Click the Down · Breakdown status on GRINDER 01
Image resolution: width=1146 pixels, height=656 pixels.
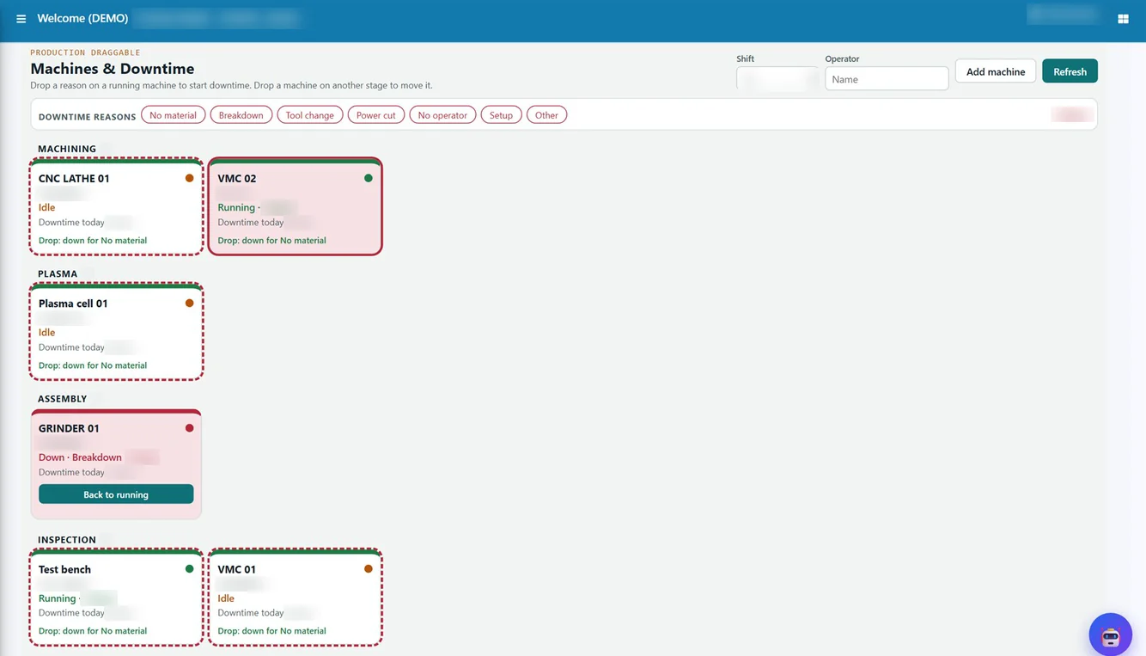coord(80,457)
